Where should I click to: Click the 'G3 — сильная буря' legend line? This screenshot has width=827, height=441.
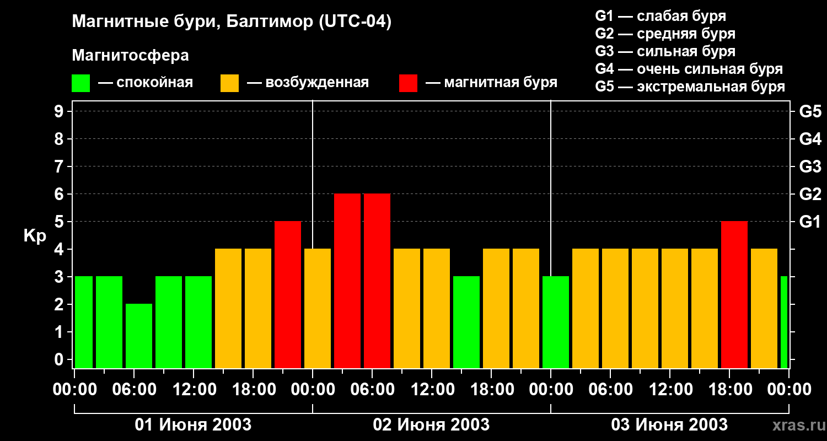[x=665, y=51]
